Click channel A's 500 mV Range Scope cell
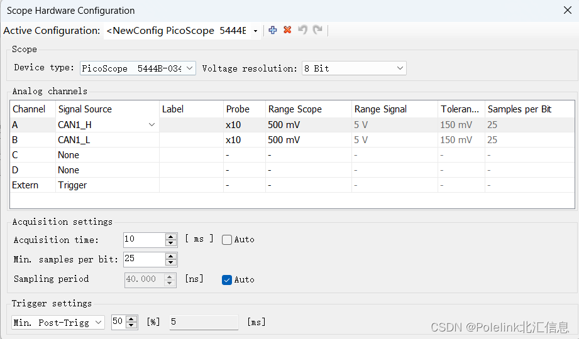This screenshot has width=579, height=339. (308, 125)
